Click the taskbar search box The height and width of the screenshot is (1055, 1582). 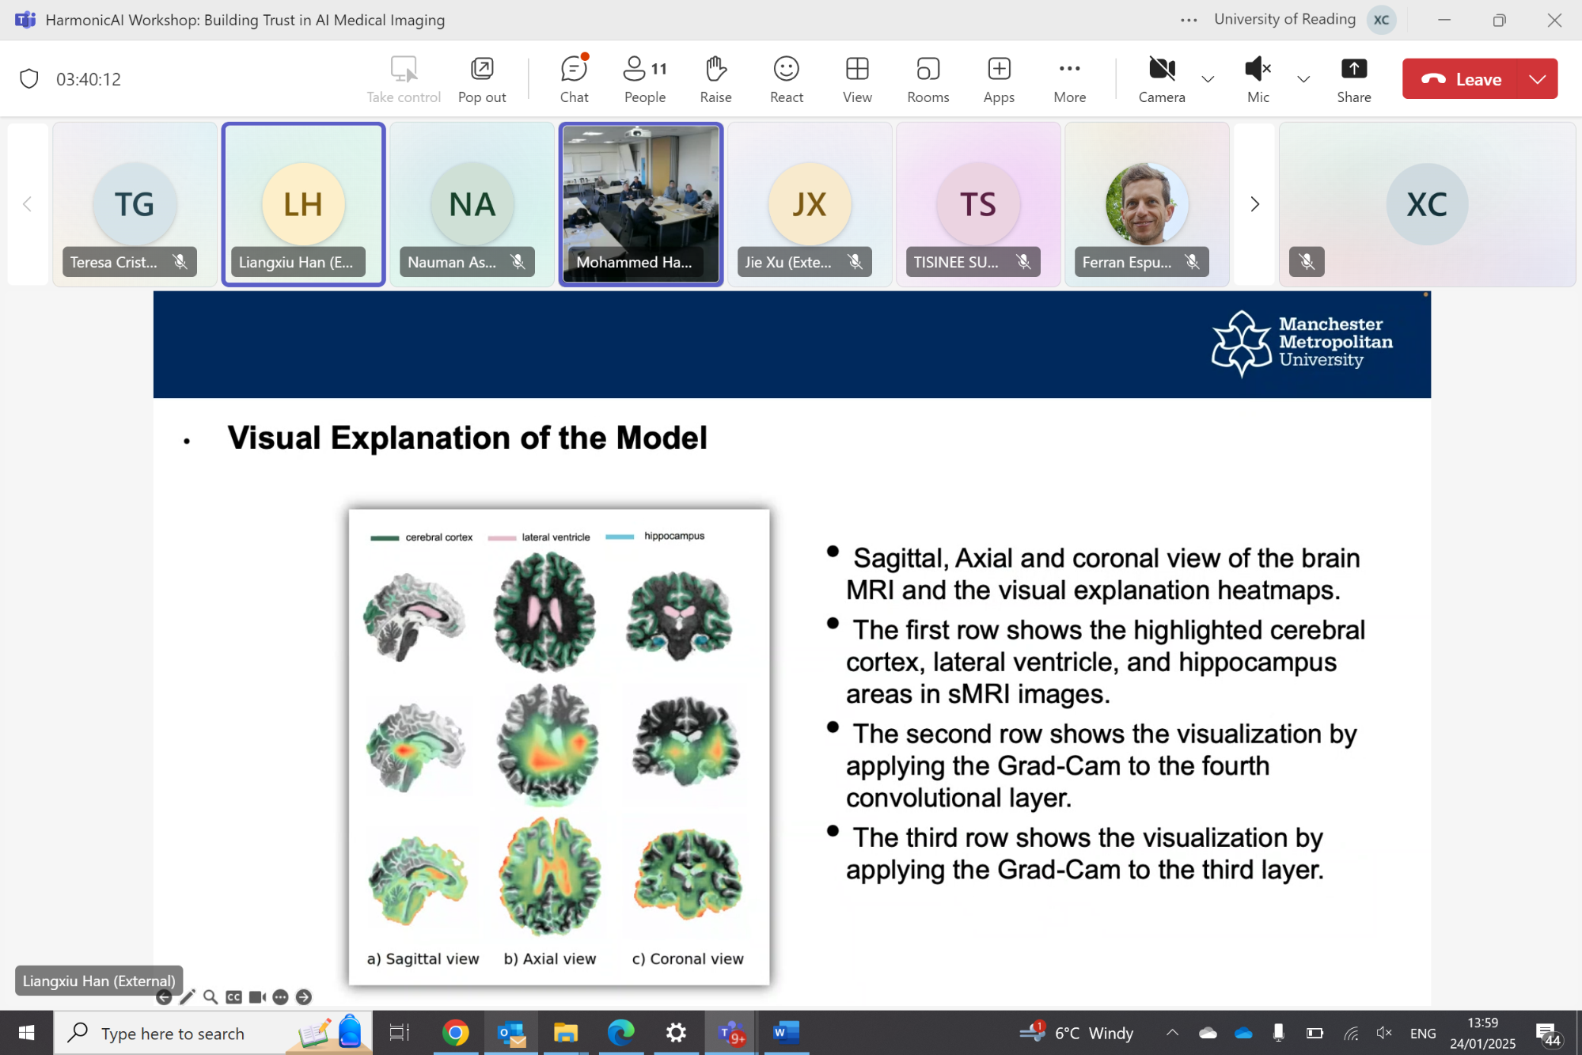213,1033
